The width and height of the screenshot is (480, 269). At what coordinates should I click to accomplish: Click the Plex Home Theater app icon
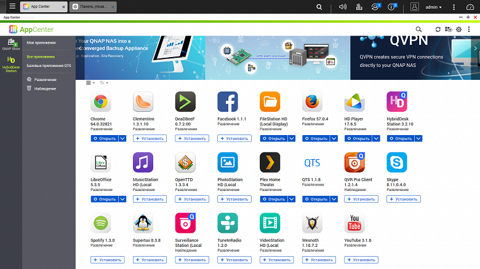[270, 162]
